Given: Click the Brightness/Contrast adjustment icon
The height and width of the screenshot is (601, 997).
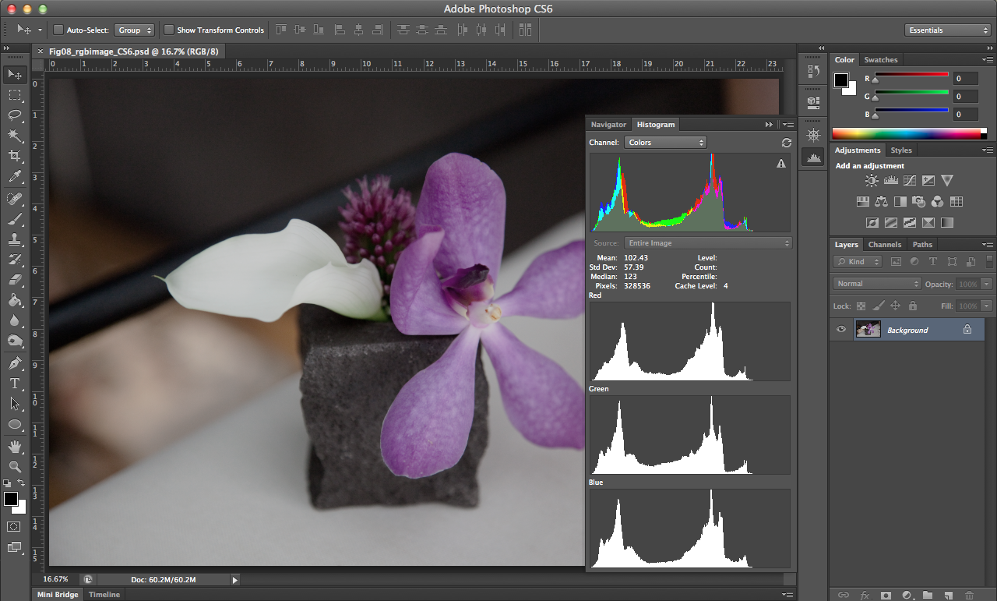Looking at the screenshot, I should pos(871,181).
